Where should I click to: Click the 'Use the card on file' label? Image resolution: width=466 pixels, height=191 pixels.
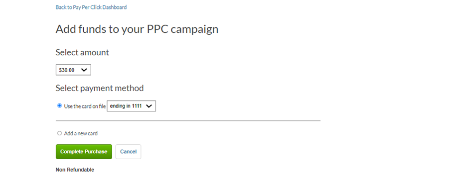[85, 106]
